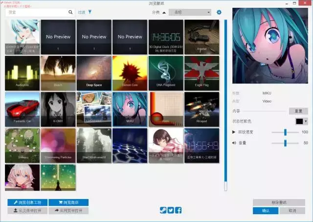Screen dimensions: 313x222
Task: Select the Retro wallpaper thumbnail
Action: pyautogui.click(x=166, y=109)
